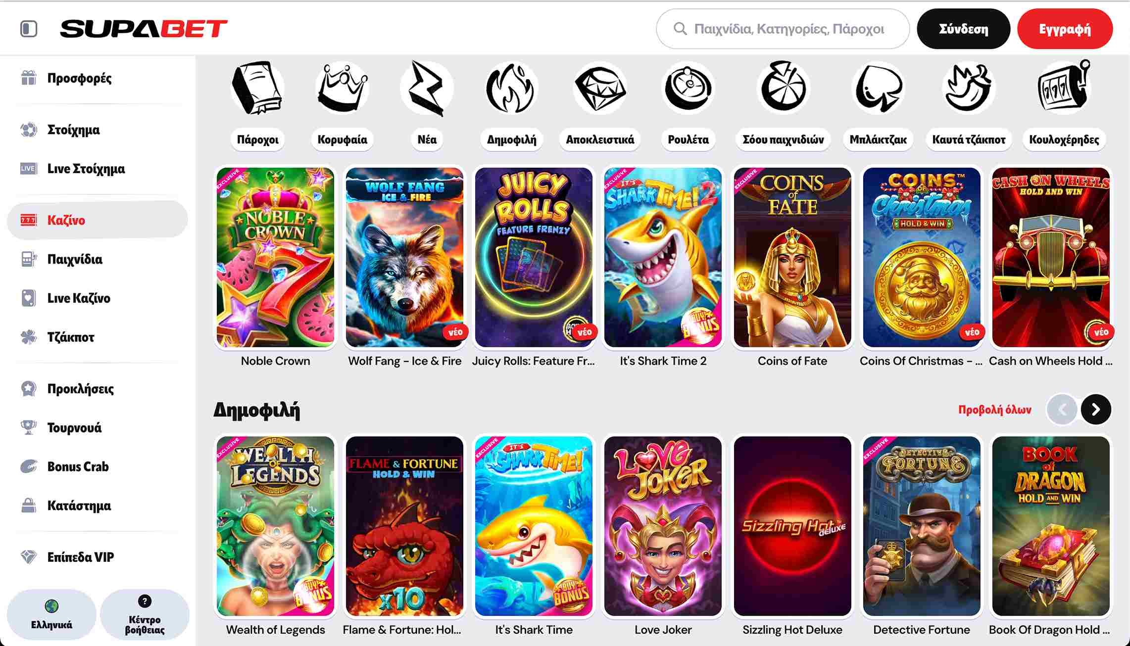The height and width of the screenshot is (646, 1130).
Task: Click the Σύνδεση login button
Action: (x=963, y=29)
